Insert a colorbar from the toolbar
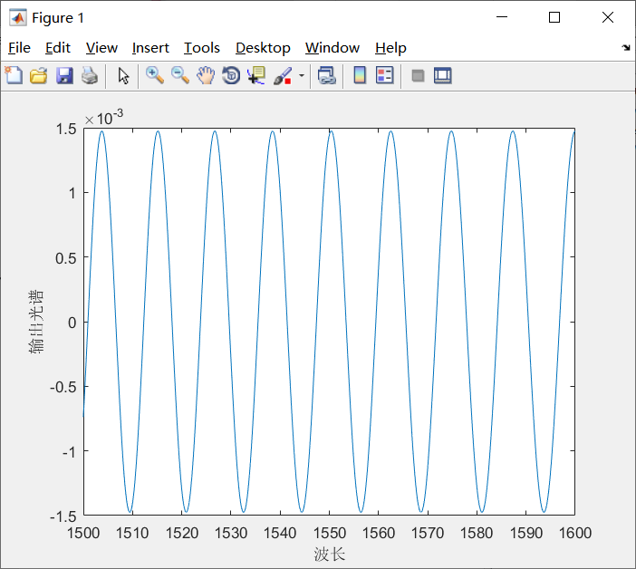This screenshot has width=636, height=569. pyautogui.click(x=360, y=76)
